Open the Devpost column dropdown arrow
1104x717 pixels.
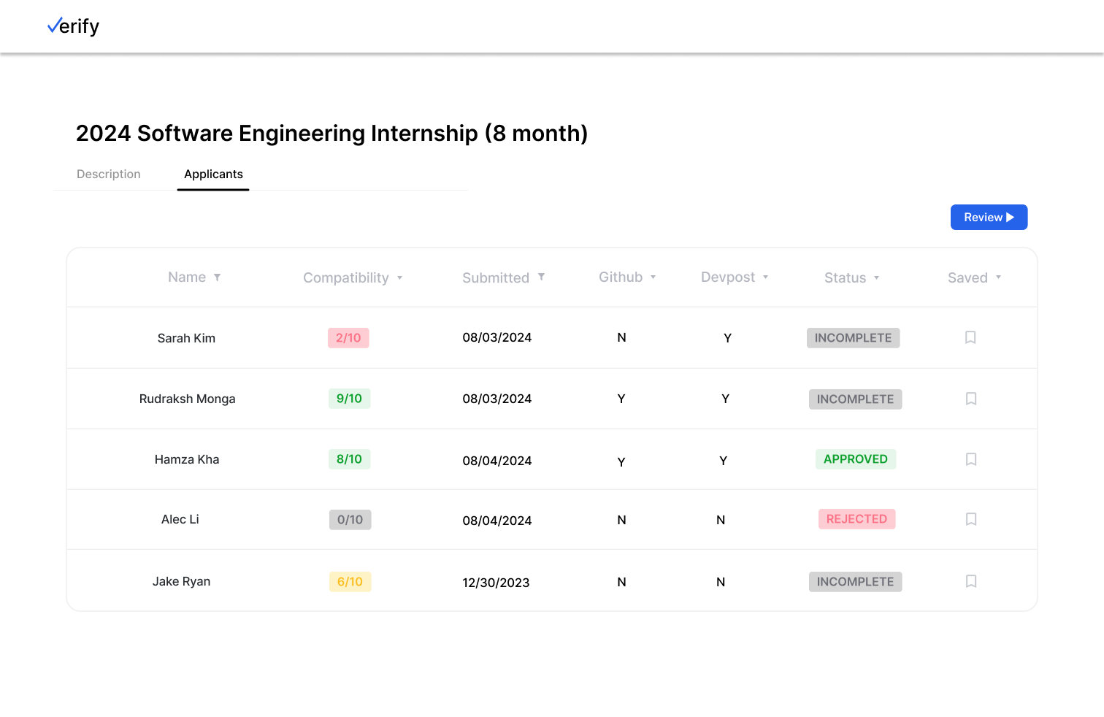(765, 277)
